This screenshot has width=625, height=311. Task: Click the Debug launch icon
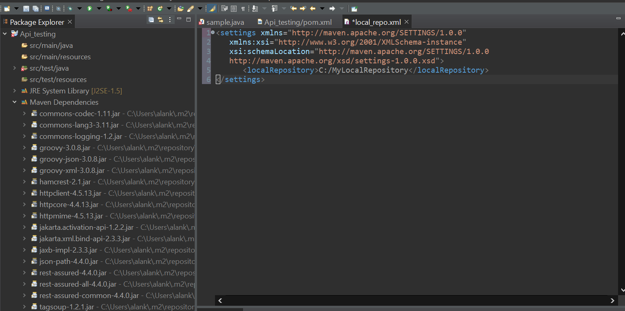[70, 8]
